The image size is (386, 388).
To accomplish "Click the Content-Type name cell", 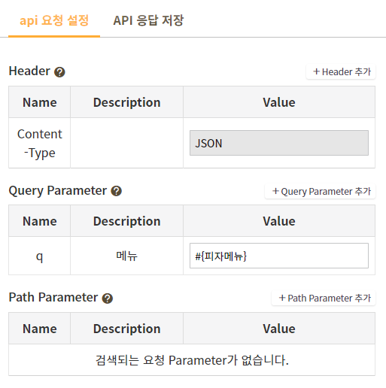I will tap(40, 143).
